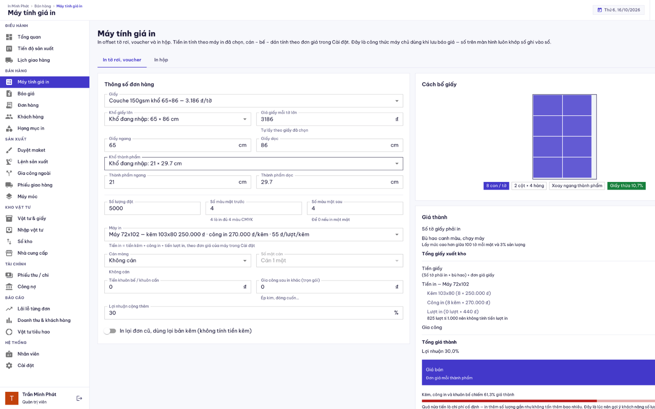Open Hạng mục in icon
Viewport: 655px width, 409px height.
9,128
